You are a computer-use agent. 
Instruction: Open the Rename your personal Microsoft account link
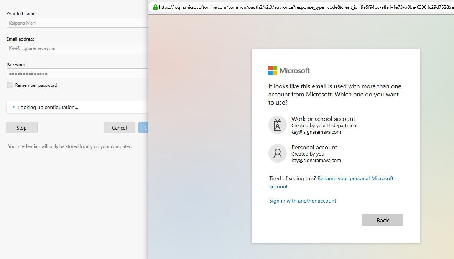coord(355,179)
